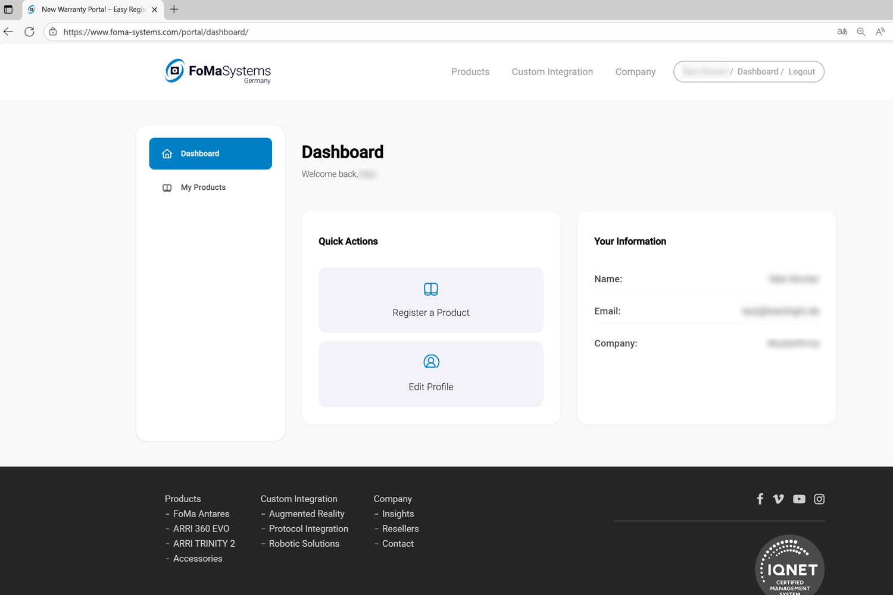Click the browser address bar
The image size is (893, 595).
[x=417, y=32]
